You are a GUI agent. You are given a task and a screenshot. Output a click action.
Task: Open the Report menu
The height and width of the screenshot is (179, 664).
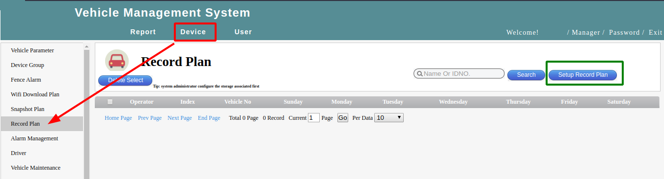[143, 32]
